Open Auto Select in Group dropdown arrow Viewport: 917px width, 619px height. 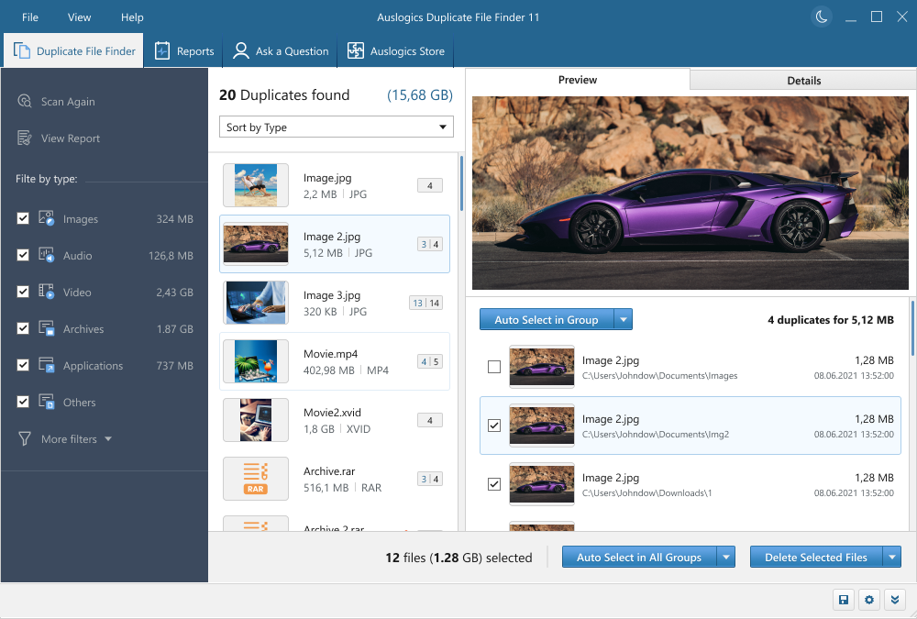point(624,319)
